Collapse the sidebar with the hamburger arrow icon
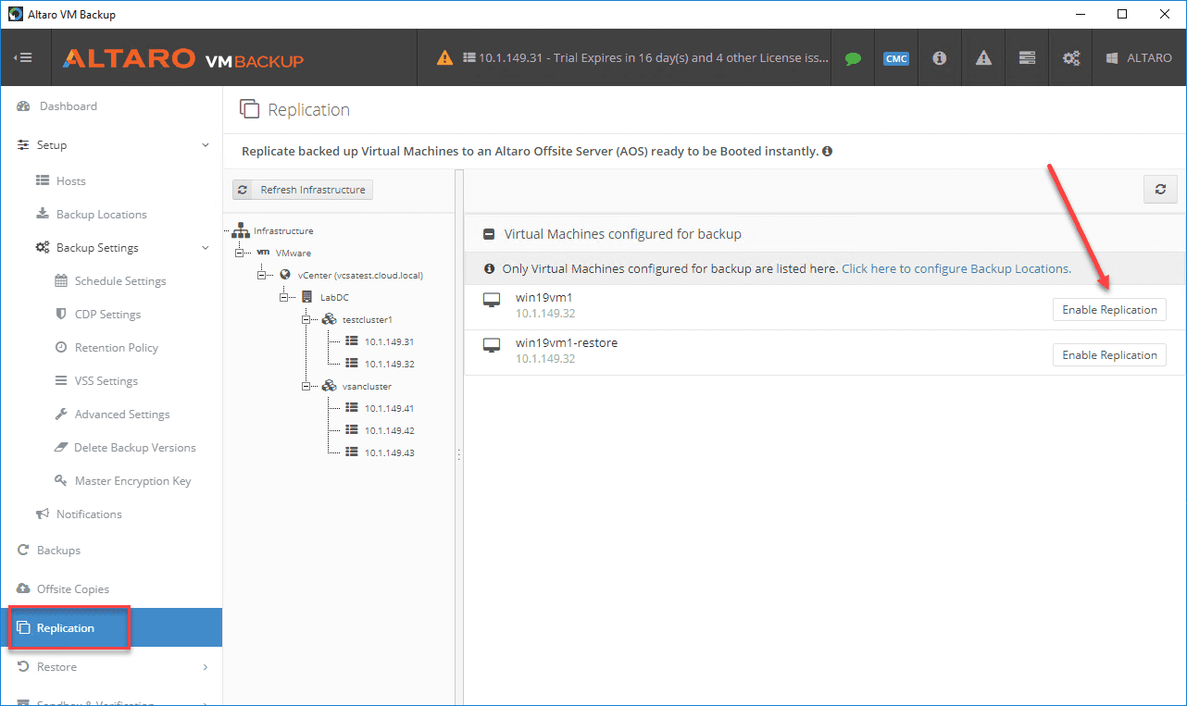 coord(23,57)
